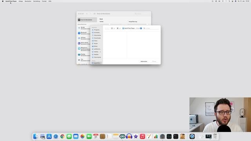Select Bilder in file dialog sidebar
This screenshot has height=141, width=251.
tap(96, 46)
